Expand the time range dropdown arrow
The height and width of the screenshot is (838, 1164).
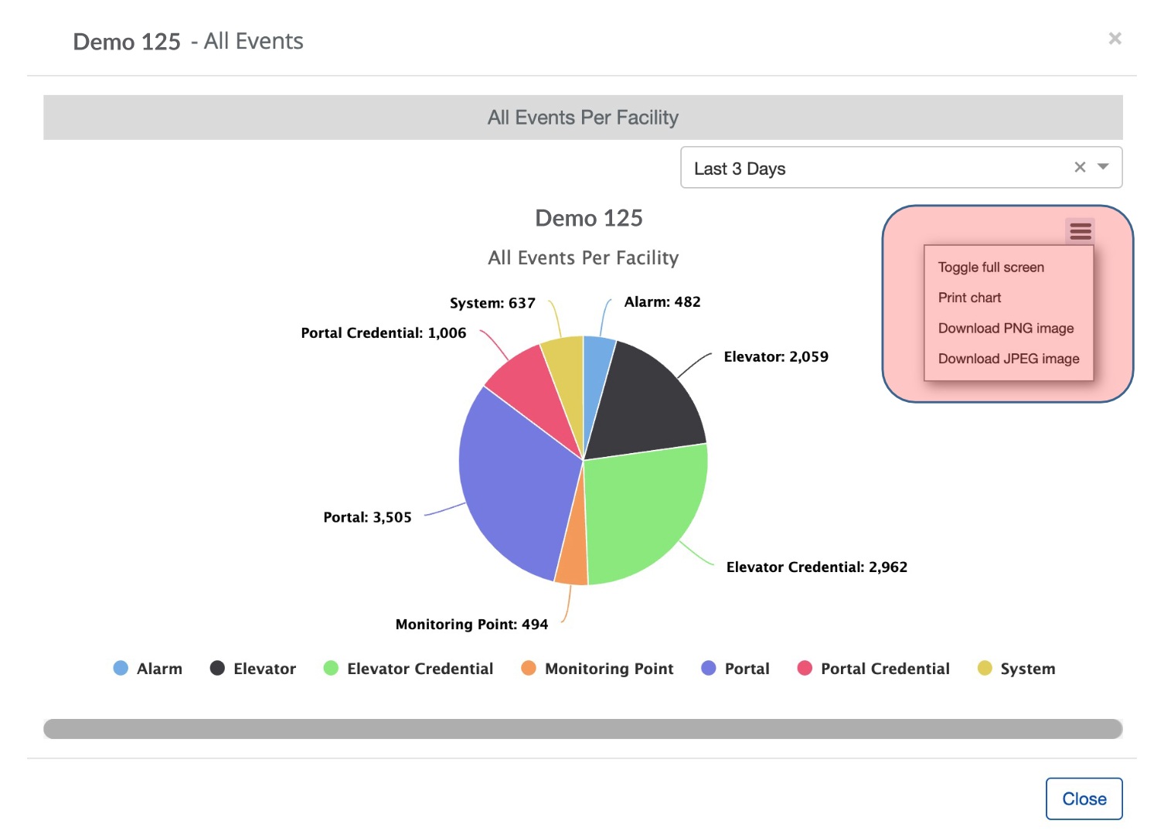1103,167
